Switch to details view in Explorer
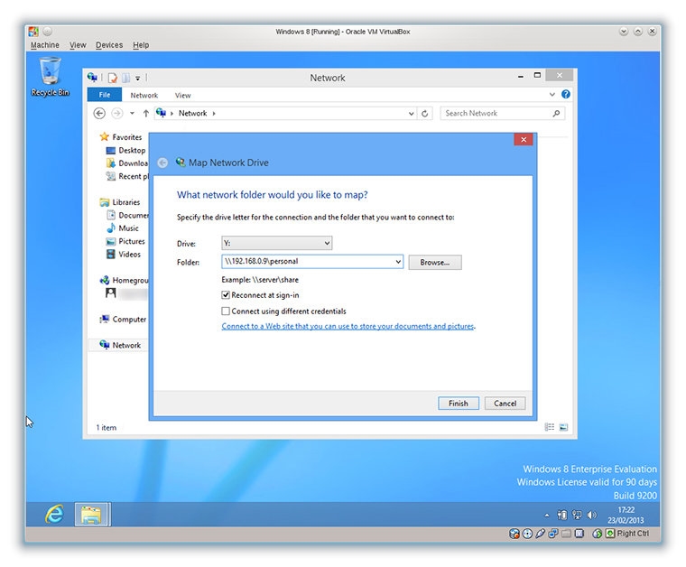 (550, 427)
